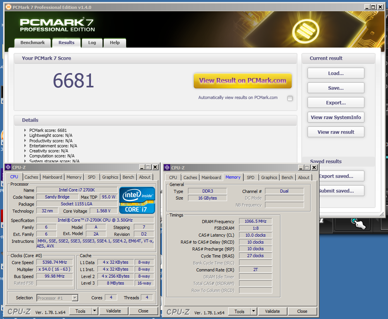Click the Export saved... button
Image resolution: width=388 pixels, height=319 pixels.
[342, 176]
